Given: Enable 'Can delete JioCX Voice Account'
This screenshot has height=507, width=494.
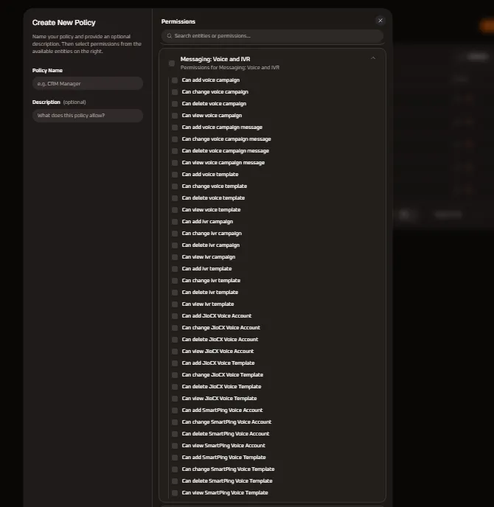Looking at the screenshot, I should click(175, 340).
